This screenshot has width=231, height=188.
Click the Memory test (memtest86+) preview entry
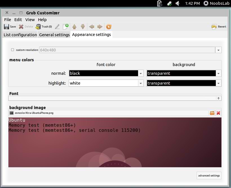pyautogui.click(x=42, y=125)
